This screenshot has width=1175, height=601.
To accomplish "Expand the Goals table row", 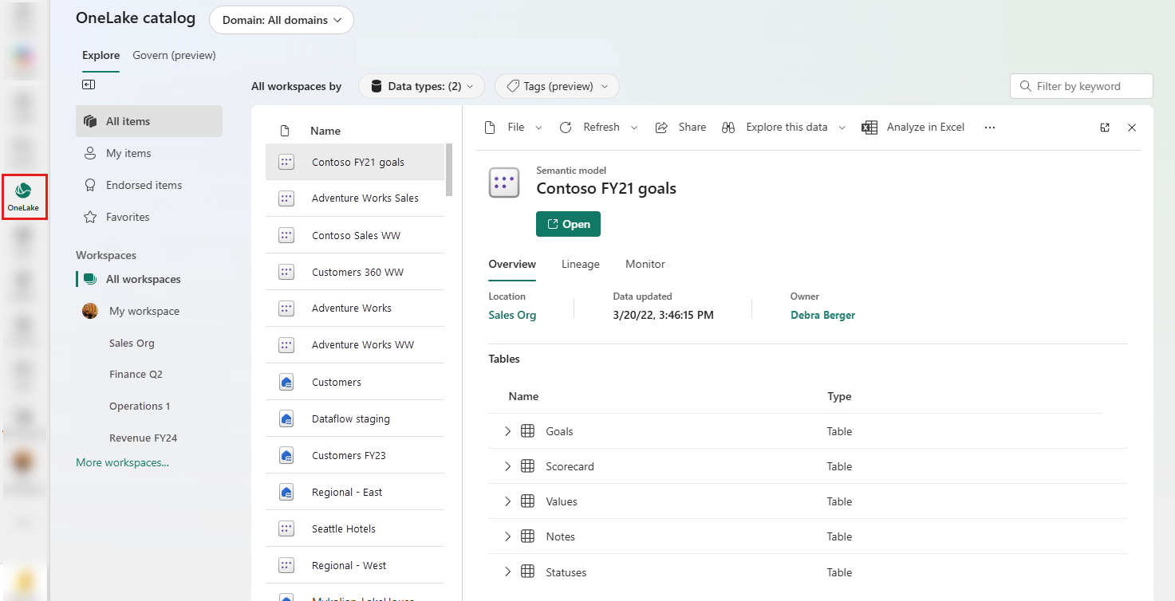I will pos(507,431).
